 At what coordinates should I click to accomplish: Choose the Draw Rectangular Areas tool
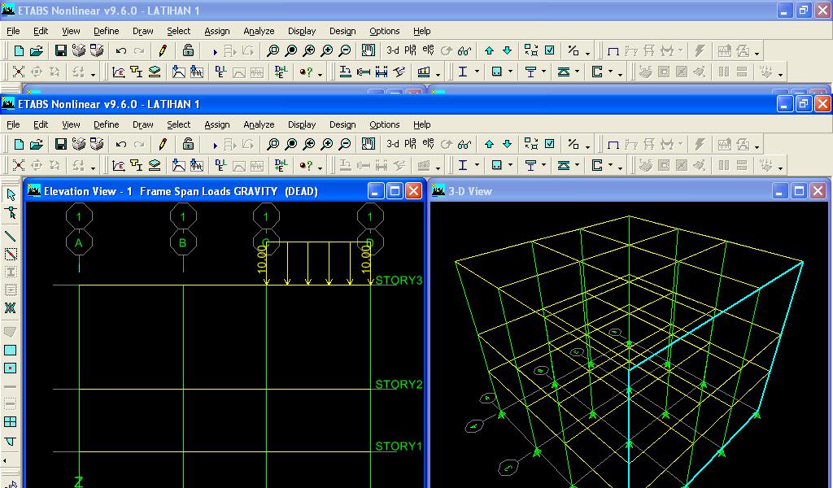pyautogui.click(x=11, y=350)
